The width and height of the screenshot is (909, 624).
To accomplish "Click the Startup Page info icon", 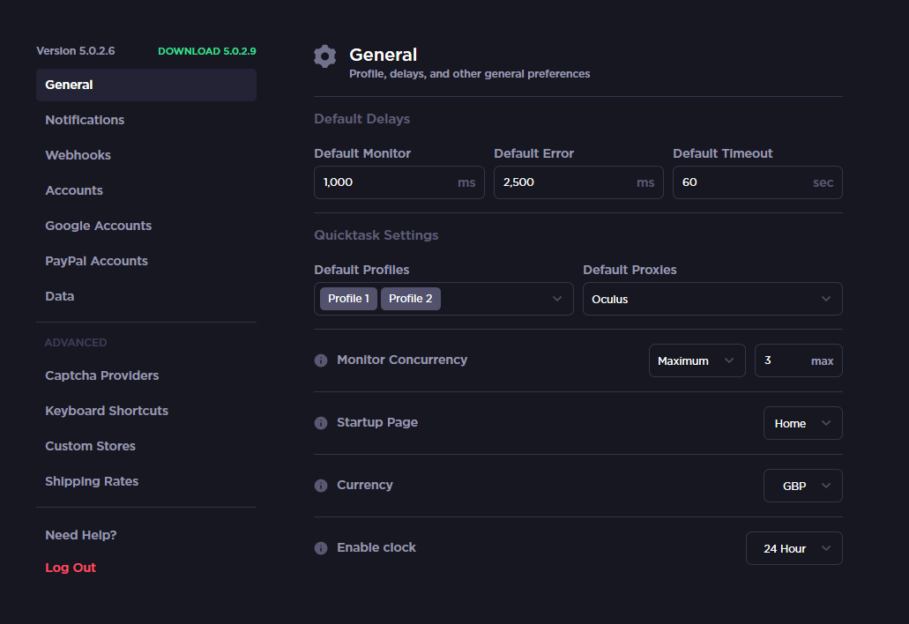I will click(321, 423).
